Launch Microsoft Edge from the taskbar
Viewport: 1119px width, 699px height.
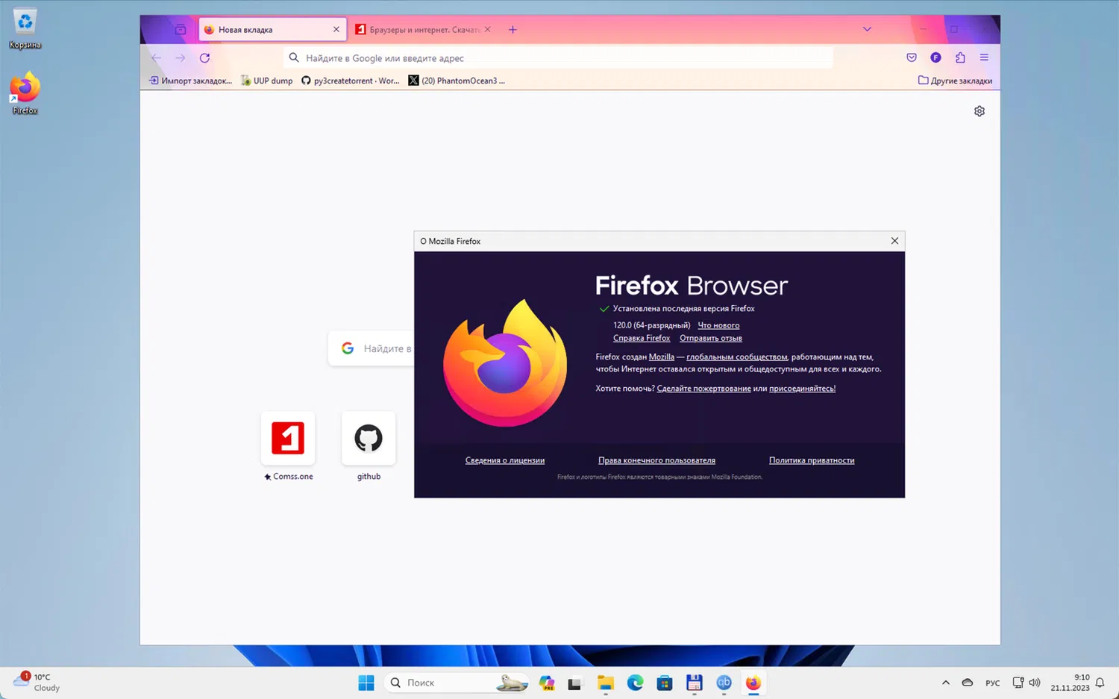[x=635, y=683]
